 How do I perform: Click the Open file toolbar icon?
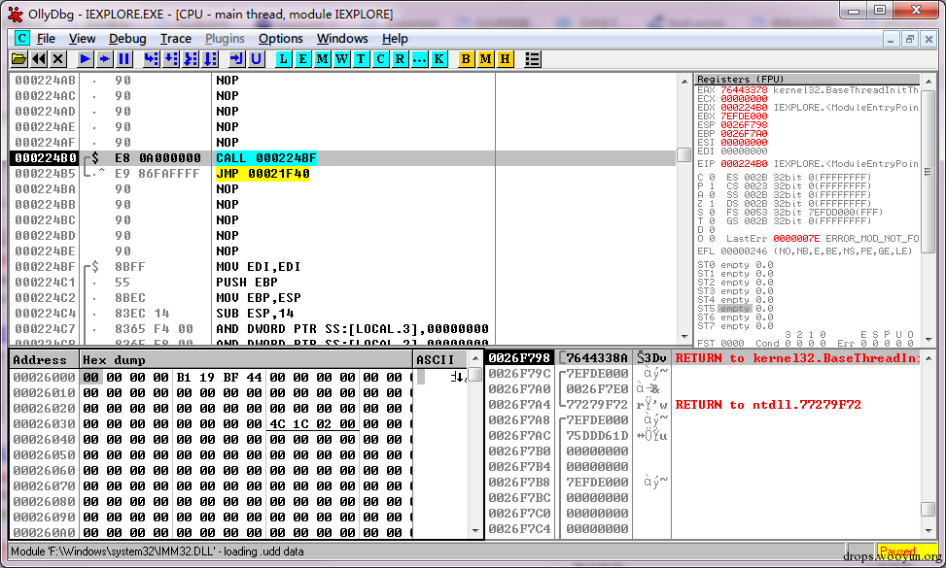19,59
